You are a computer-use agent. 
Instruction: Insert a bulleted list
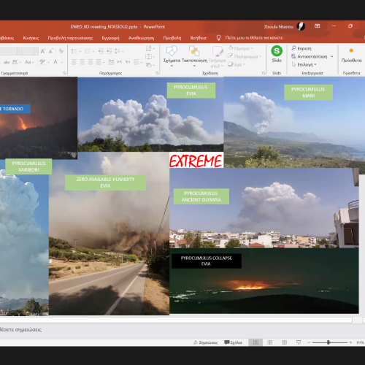click(74, 51)
